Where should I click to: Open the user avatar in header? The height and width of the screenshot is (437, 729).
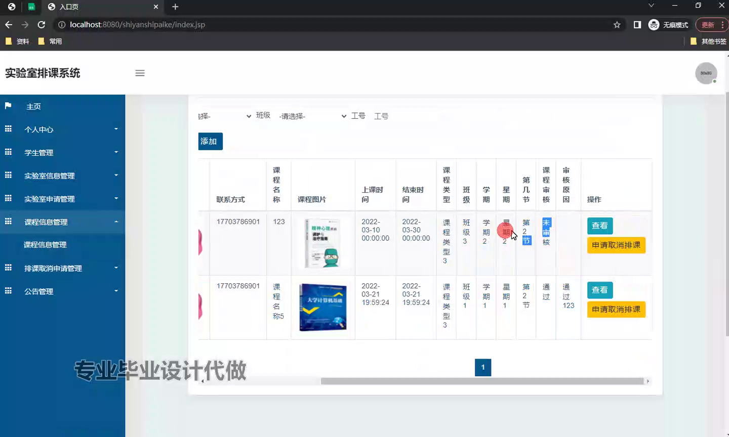click(706, 73)
